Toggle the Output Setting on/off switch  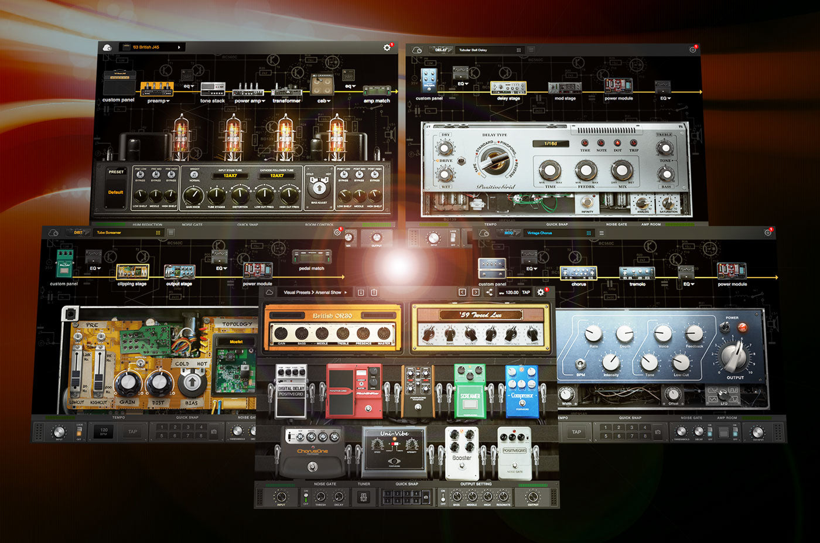pos(443,498)
